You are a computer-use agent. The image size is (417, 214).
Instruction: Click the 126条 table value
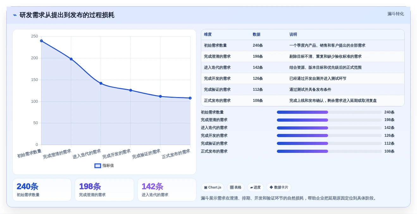coord(258,78)
